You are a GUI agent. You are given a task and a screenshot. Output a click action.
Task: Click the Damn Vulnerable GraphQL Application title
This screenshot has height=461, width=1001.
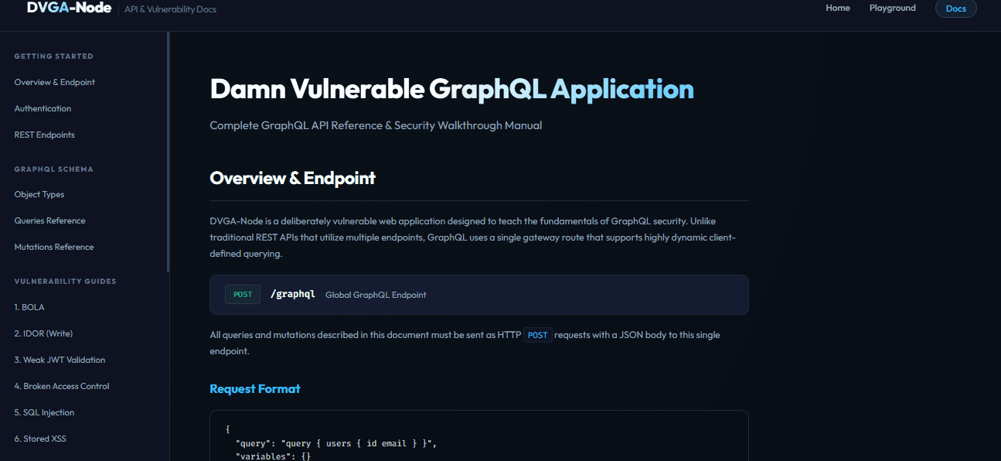451,89
